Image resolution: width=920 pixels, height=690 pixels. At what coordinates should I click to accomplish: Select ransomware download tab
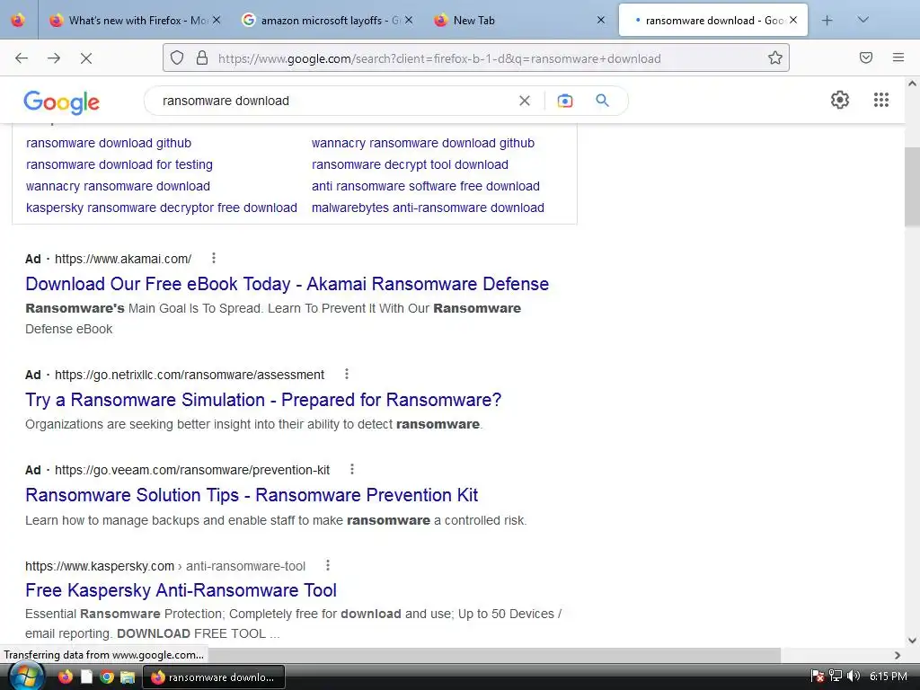click(x=712, y=21)
